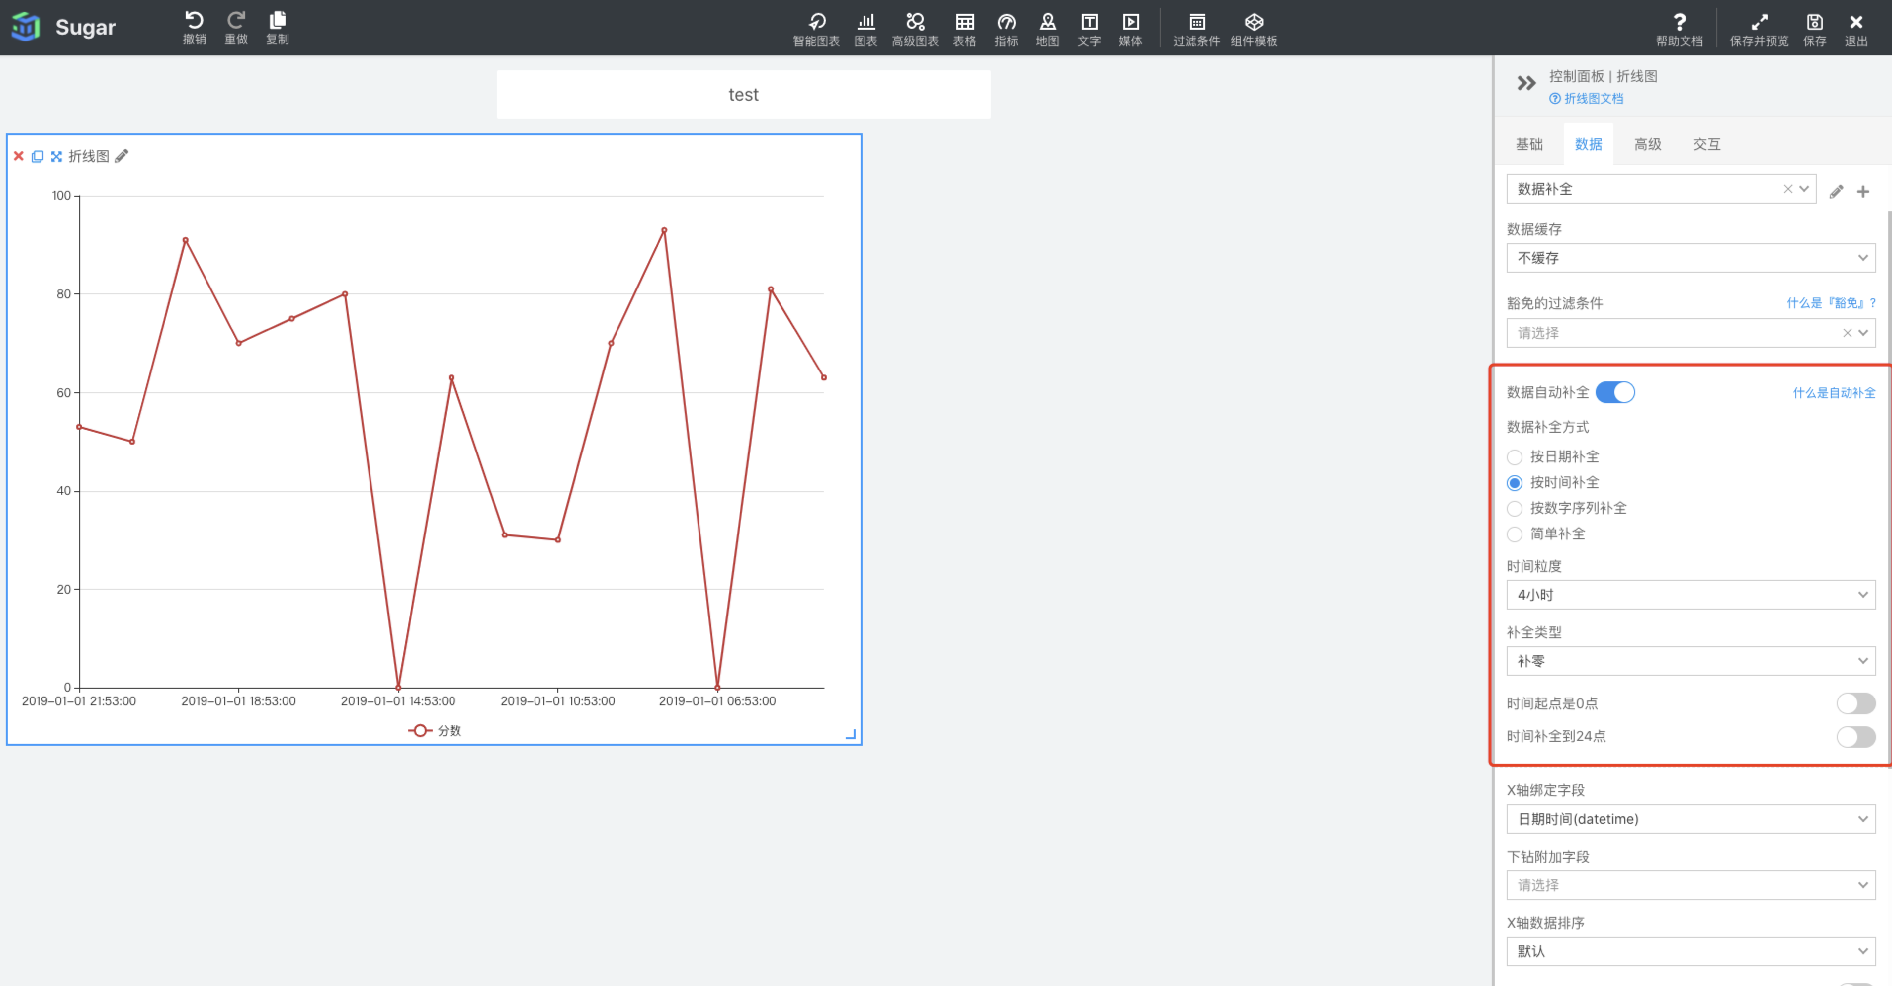Copy the component with 复制
This screenshot has height=986, width=1892.
277,28
